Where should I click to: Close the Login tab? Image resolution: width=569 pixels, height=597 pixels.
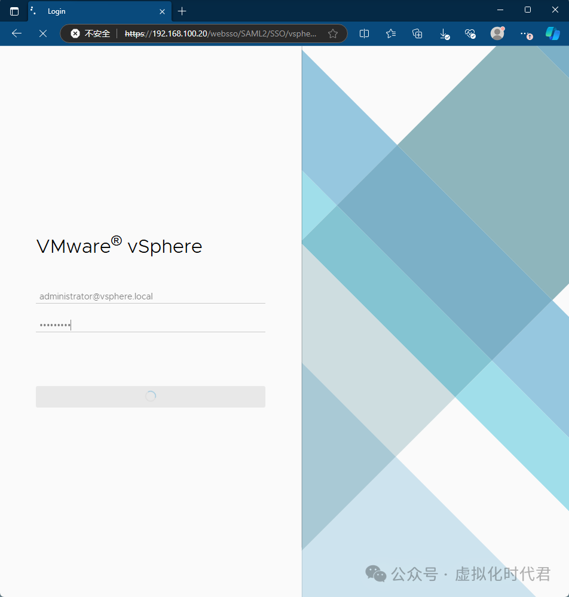pos(162,11)
